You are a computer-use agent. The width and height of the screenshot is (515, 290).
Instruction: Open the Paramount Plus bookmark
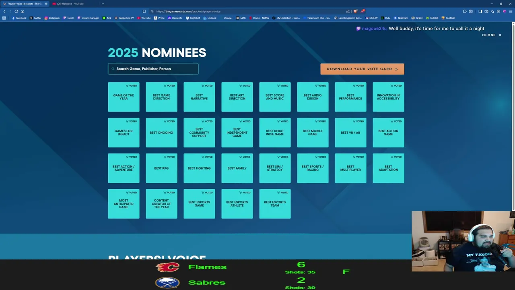click(x=317, y=18)
